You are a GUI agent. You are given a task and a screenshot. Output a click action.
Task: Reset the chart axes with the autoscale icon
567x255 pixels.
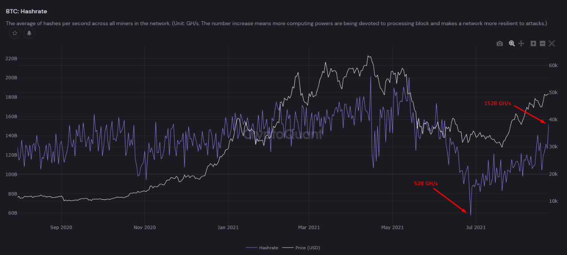(x=551, y=43)
